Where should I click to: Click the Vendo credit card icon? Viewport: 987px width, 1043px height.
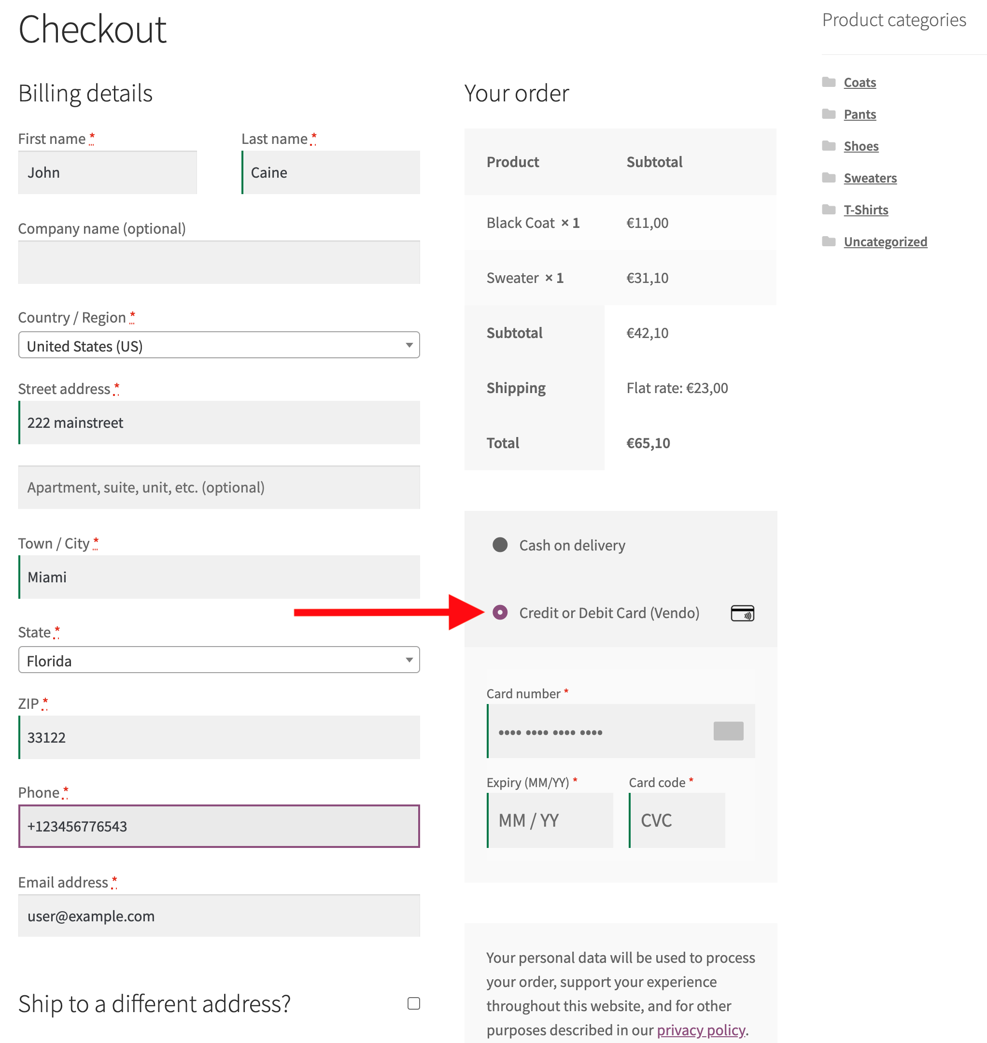pos(742,613)
